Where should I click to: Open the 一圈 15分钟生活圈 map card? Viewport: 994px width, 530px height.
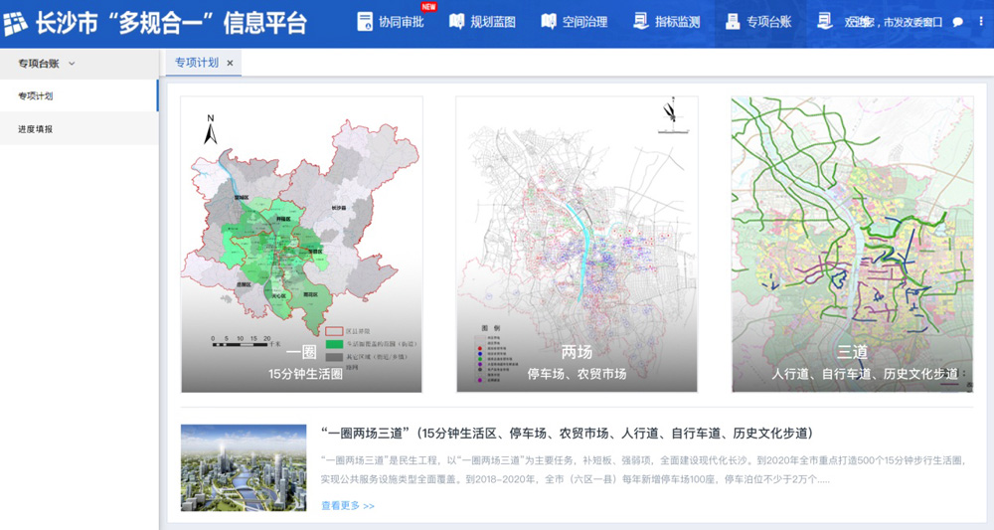pos(301,245)
